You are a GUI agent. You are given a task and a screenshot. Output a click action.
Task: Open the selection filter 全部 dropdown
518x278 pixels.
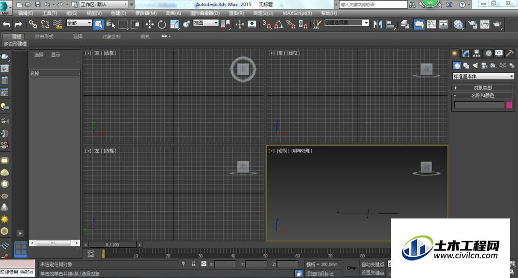(x=79, y=23)
